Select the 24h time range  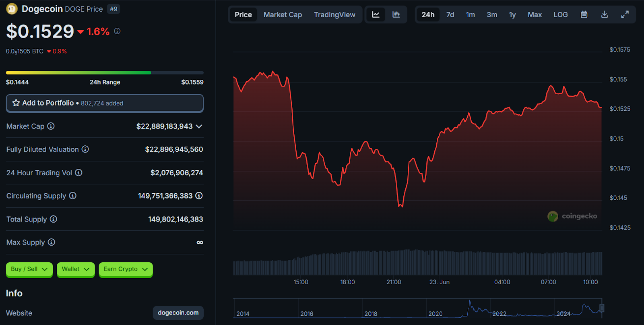pyautogui.click(x=428, y=14)
